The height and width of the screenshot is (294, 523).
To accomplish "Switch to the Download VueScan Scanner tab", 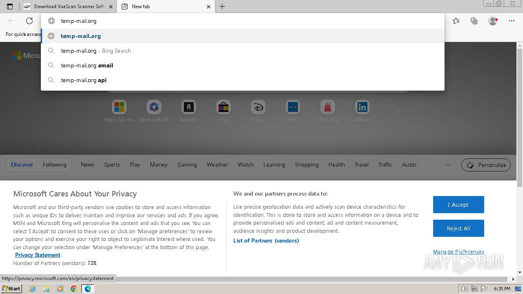I will pos(69,7).
